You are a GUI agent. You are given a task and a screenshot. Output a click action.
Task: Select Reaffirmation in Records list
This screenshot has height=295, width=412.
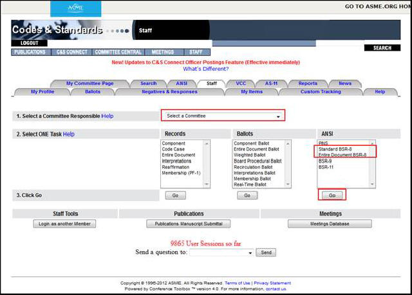(176, 167)
